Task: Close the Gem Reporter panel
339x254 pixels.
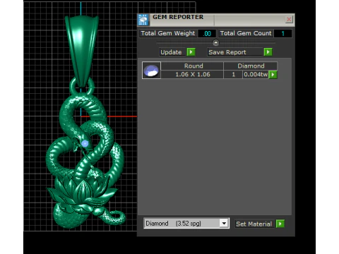Action: tap(289, 19)
